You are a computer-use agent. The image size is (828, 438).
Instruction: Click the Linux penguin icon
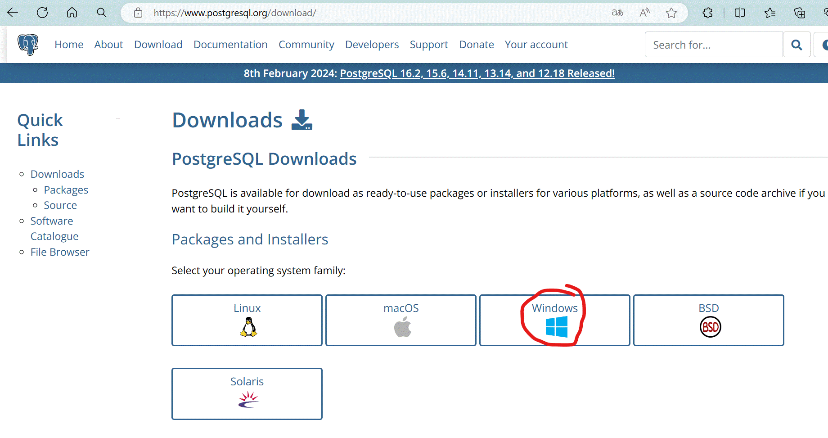pyautogui.click(x=248, y=327)
